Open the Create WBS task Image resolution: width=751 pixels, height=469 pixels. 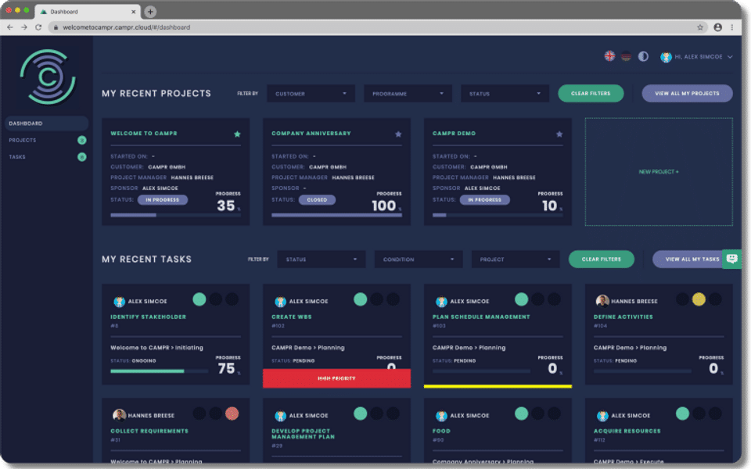(x=292, y=317)
